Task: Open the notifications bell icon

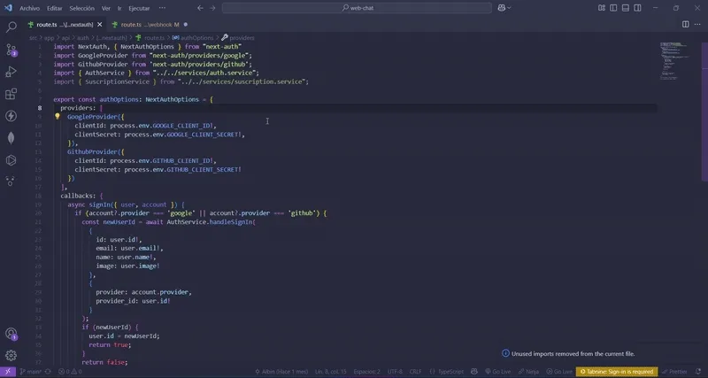Action: pos(698,372)
